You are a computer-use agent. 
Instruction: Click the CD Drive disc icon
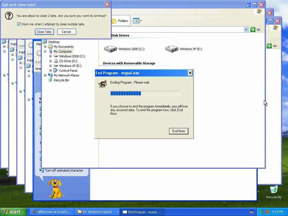coord(55,61)
